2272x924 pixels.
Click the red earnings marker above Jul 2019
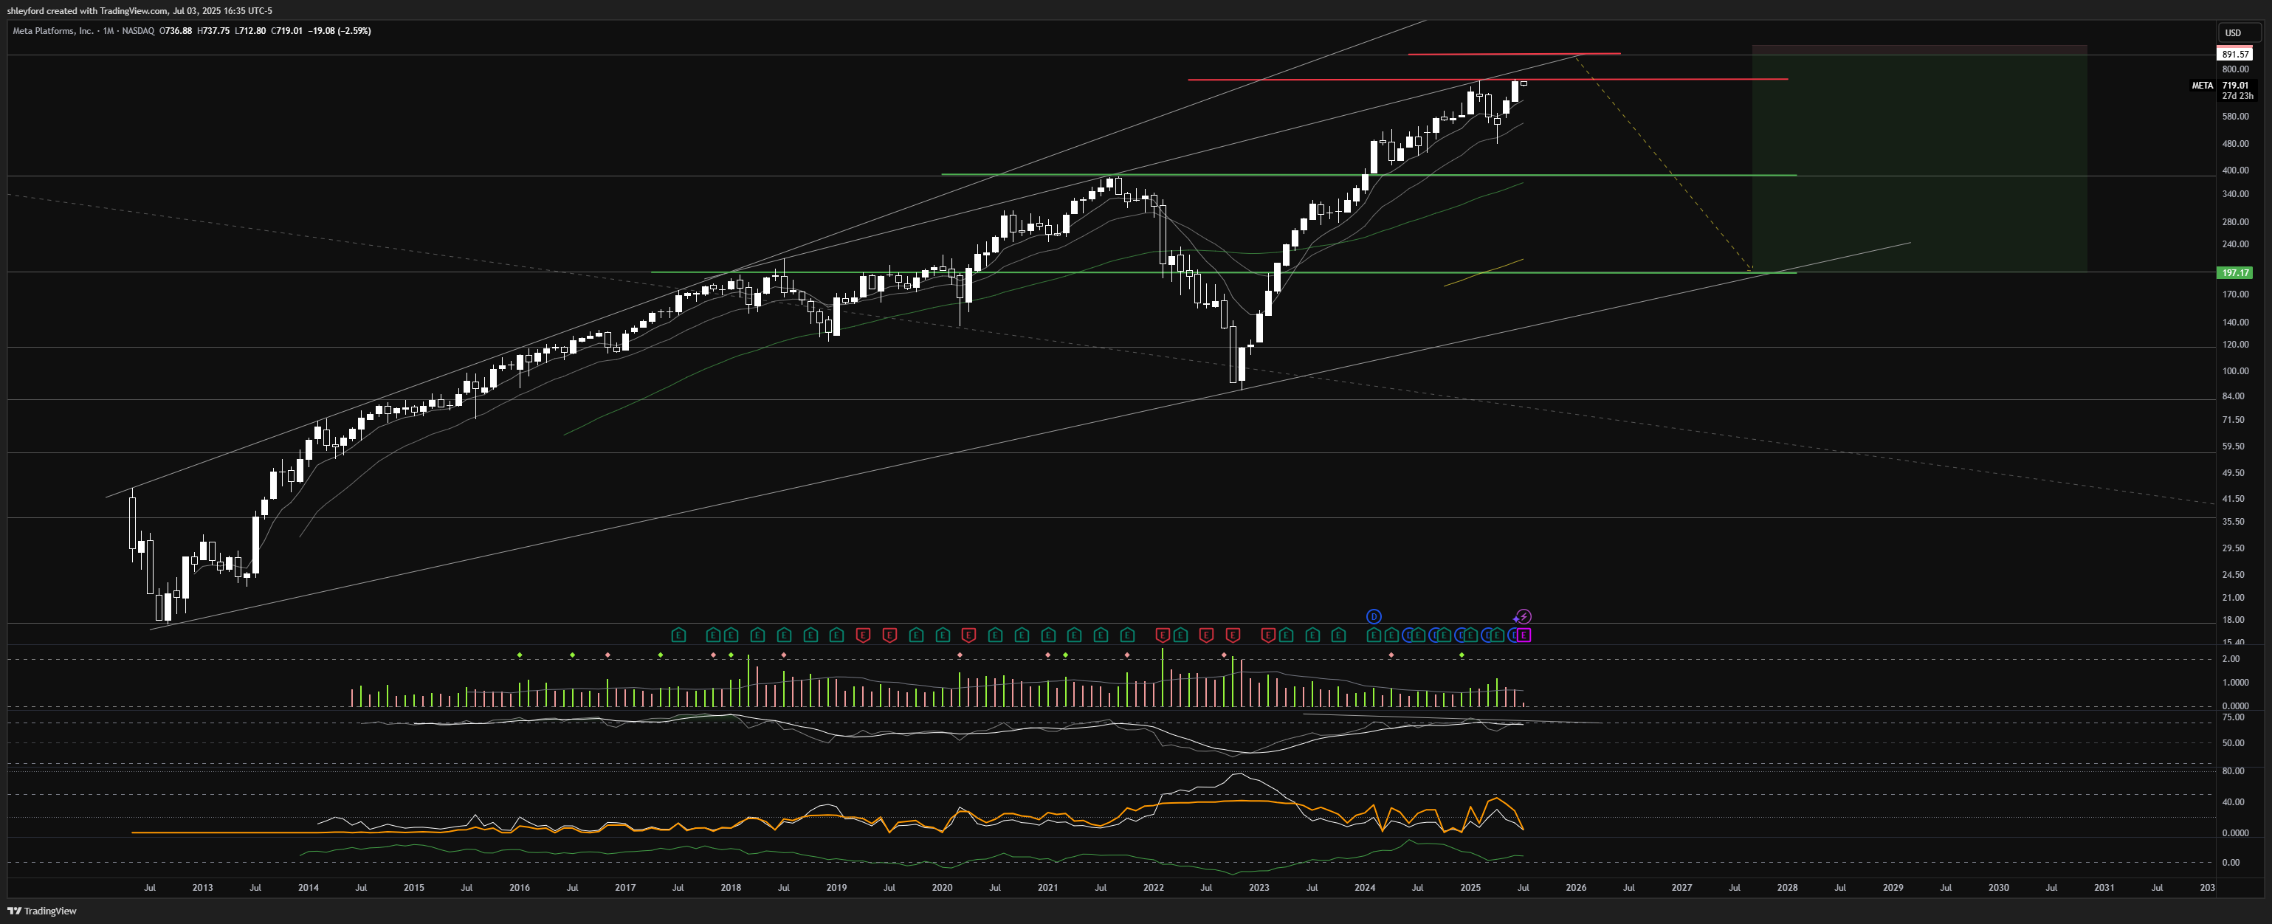pyautogui.click(x=889, y=635)
